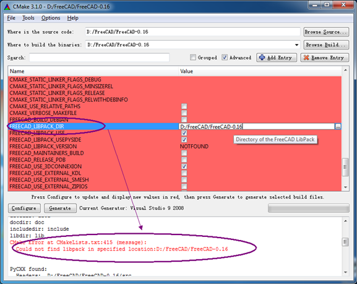Select CMAKE_STATIC_LINKER_FLAGS_MINSIZEREL row
Image resolution: width=357 pixels, height=284 pixels.
174,87
